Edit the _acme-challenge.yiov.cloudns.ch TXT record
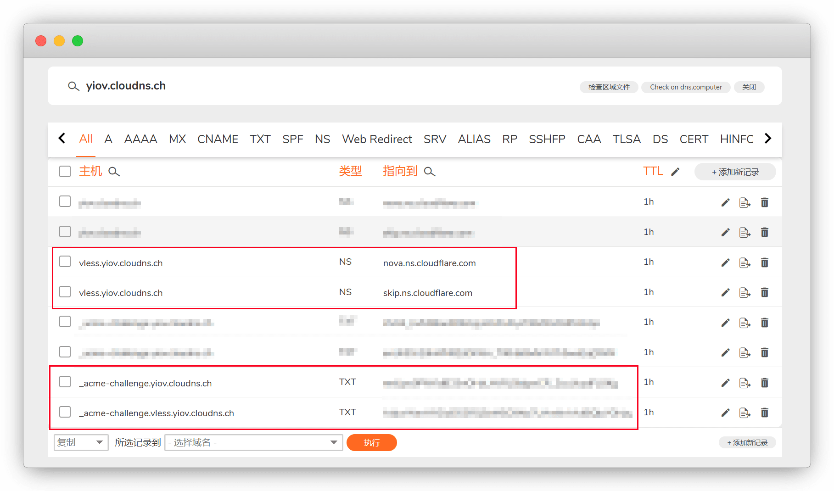This screenshot has height=491, width=834. click(725, 383)
